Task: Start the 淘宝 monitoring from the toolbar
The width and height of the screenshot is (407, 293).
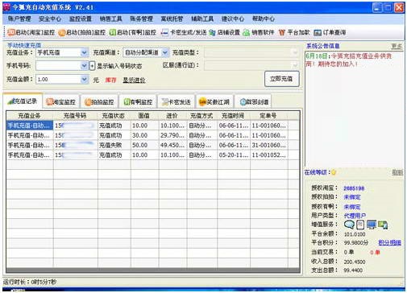Action: [31, 32]
